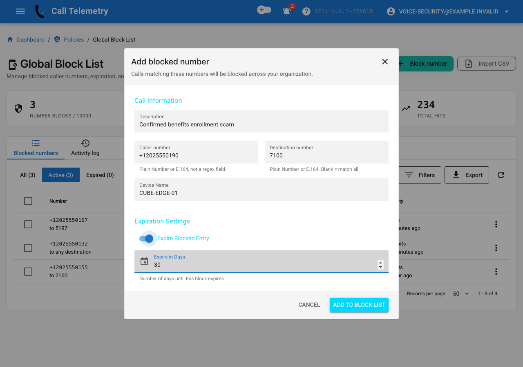Viewport: 523px width, 367px height.
Task: Open row actions for +12025550155
Action: coord(496,272)
